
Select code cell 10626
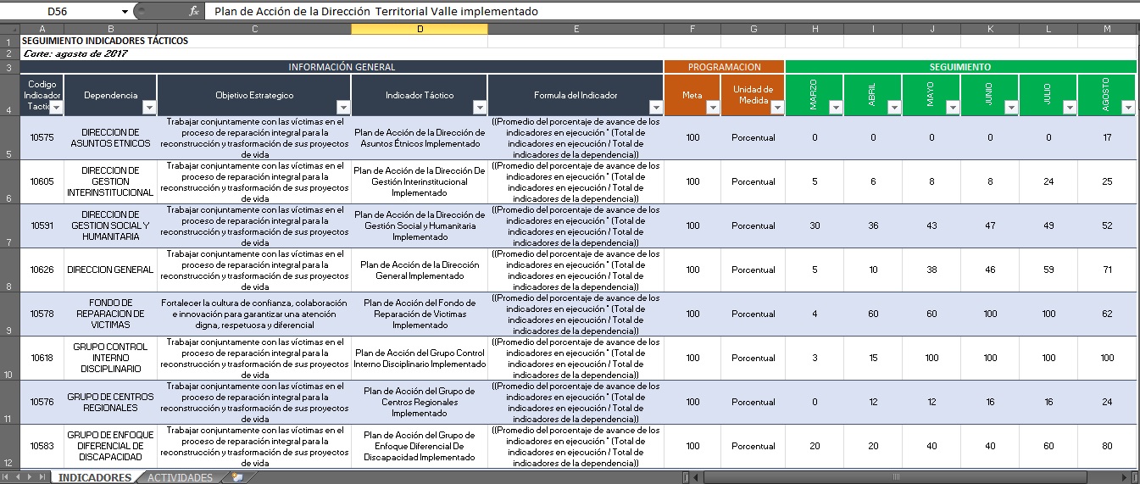tap(42, 270)
